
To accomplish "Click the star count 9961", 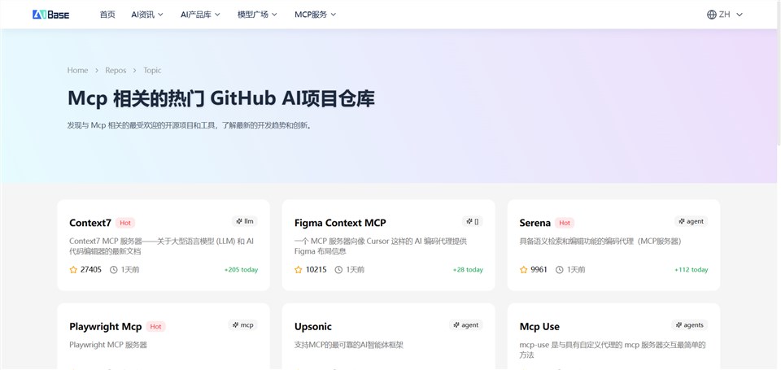I will (539, 270).
